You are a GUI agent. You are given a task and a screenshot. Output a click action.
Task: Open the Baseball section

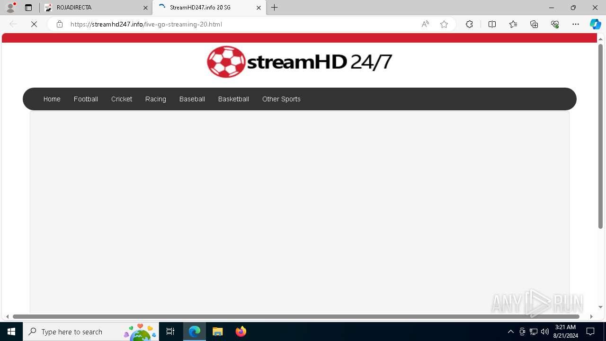pos(192,99)
